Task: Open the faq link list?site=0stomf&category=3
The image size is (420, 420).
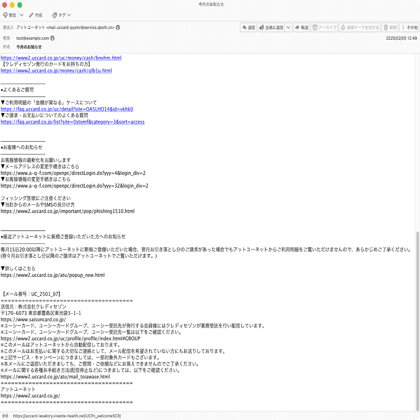Action: 73,122
